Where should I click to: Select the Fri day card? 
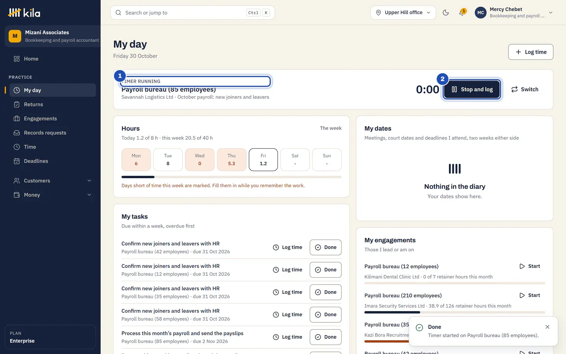[x=263, y=160]
